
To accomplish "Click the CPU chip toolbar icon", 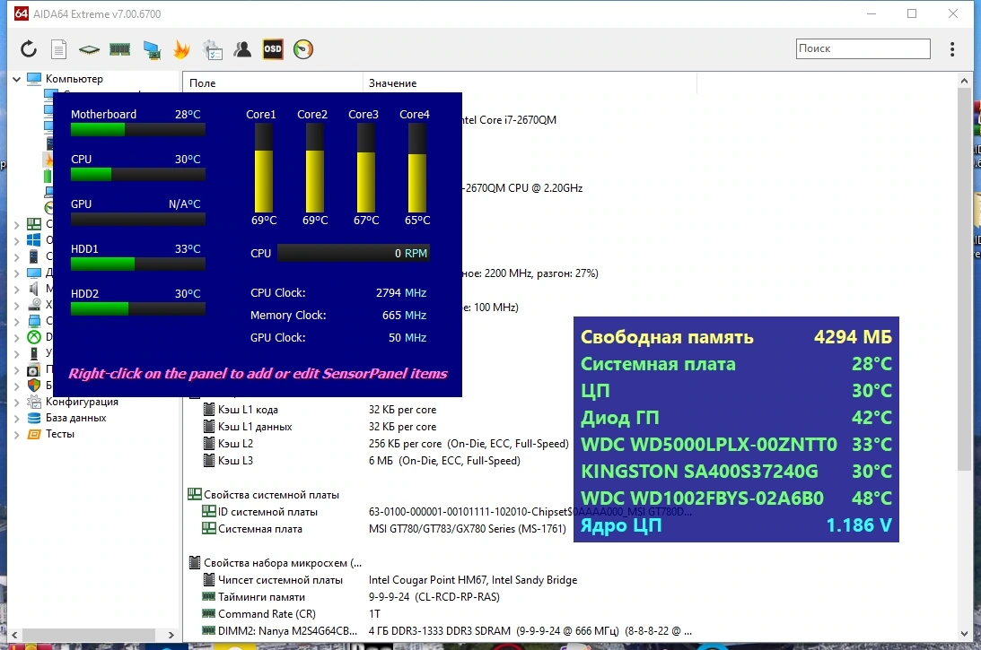I will 89,49.
